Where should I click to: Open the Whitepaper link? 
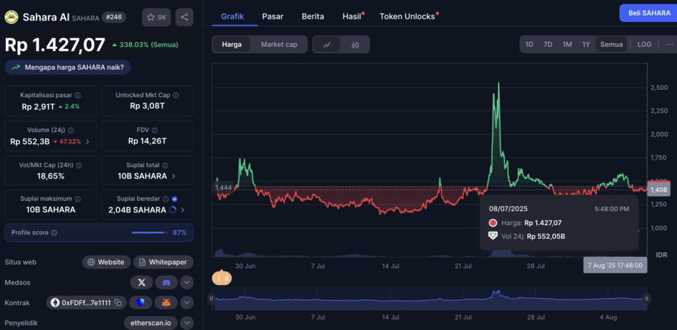[163, 262]
